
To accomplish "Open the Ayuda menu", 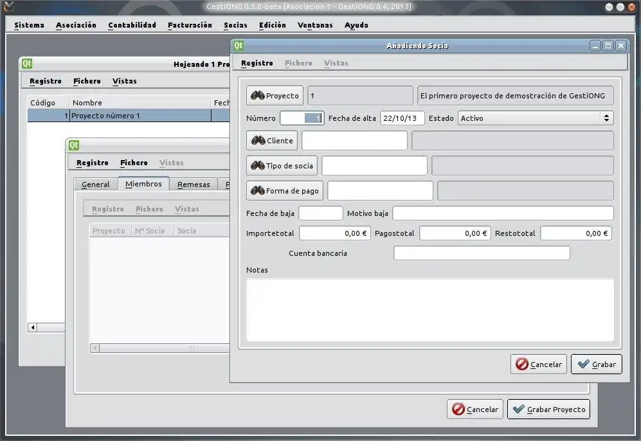I will point(356,25).
